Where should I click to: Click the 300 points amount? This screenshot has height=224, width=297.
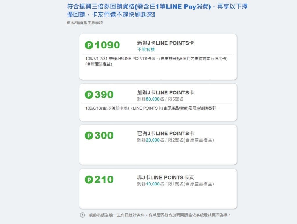click(104, 136)
